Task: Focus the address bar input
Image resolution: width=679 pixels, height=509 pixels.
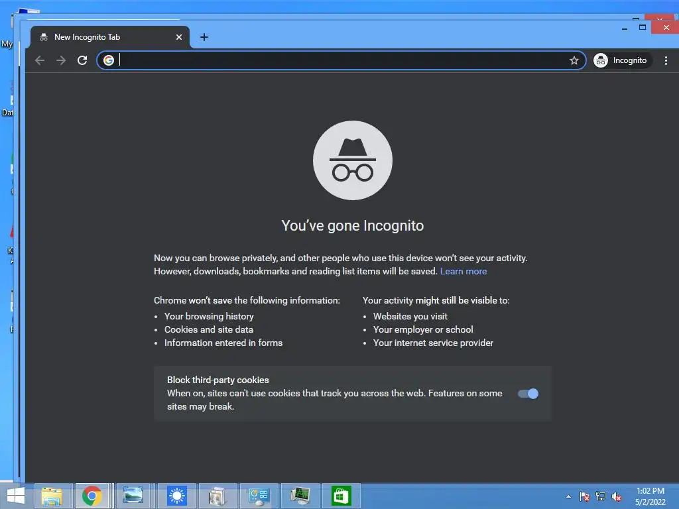Action: pyautogui.click(x=342, y=60)
